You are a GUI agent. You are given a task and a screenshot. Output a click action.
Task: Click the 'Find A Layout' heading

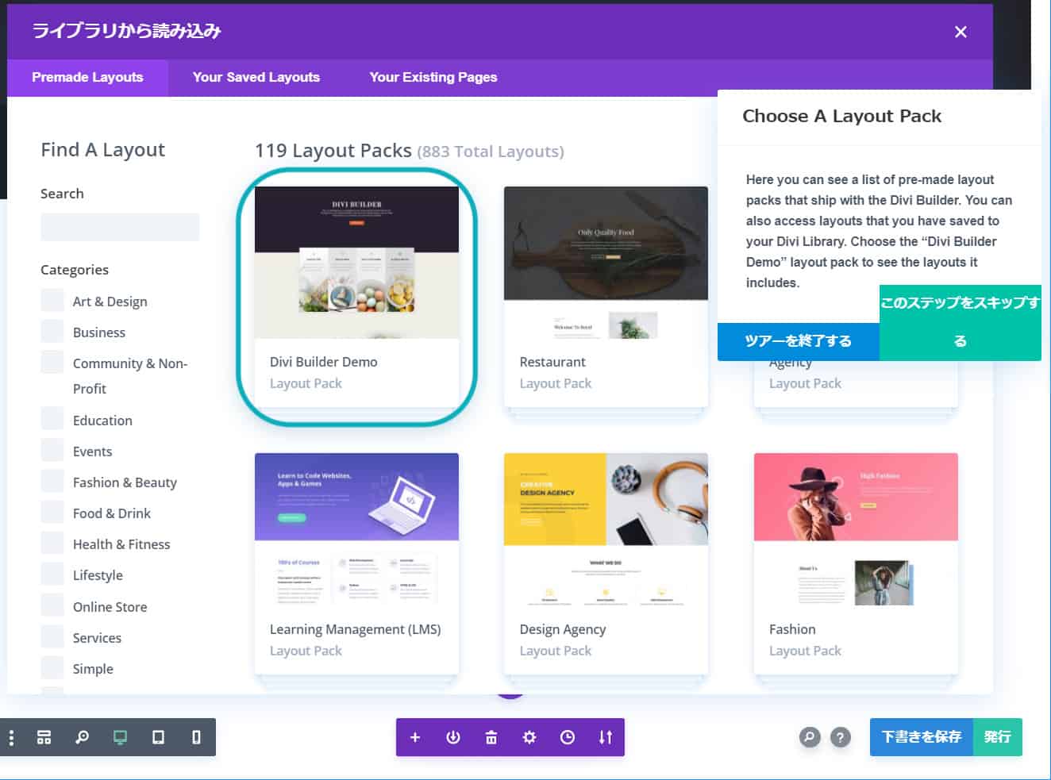tap(103, 150)
